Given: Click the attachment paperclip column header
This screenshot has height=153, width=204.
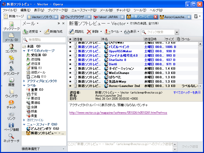Looking at the screenshot, I should [x=178, y=39].
